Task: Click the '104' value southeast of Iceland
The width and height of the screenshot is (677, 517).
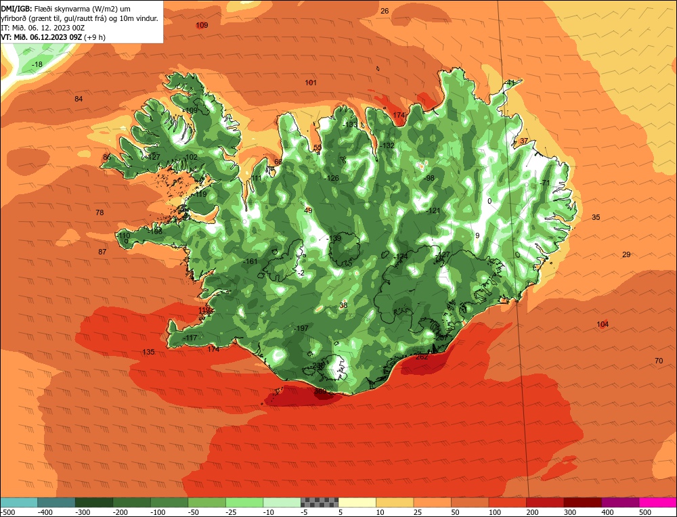Action: pyautogui.click(x=603, y=325)
